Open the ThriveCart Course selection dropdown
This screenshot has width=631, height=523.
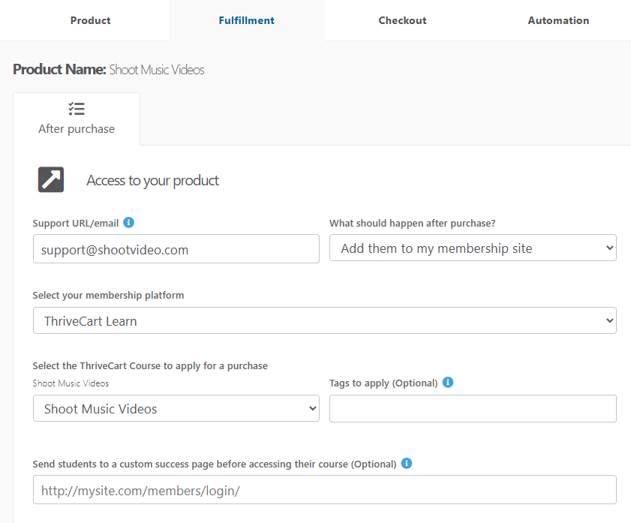click(x=176, y=409)
